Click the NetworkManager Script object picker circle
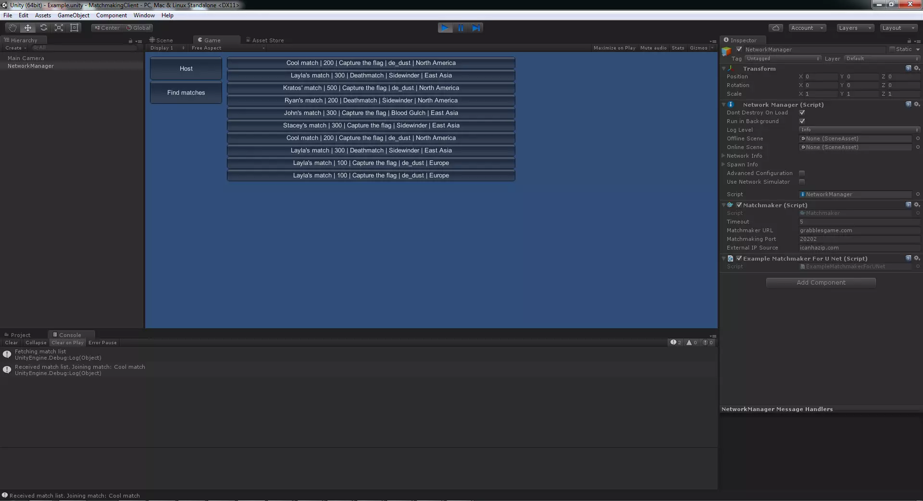 point(918,194)
